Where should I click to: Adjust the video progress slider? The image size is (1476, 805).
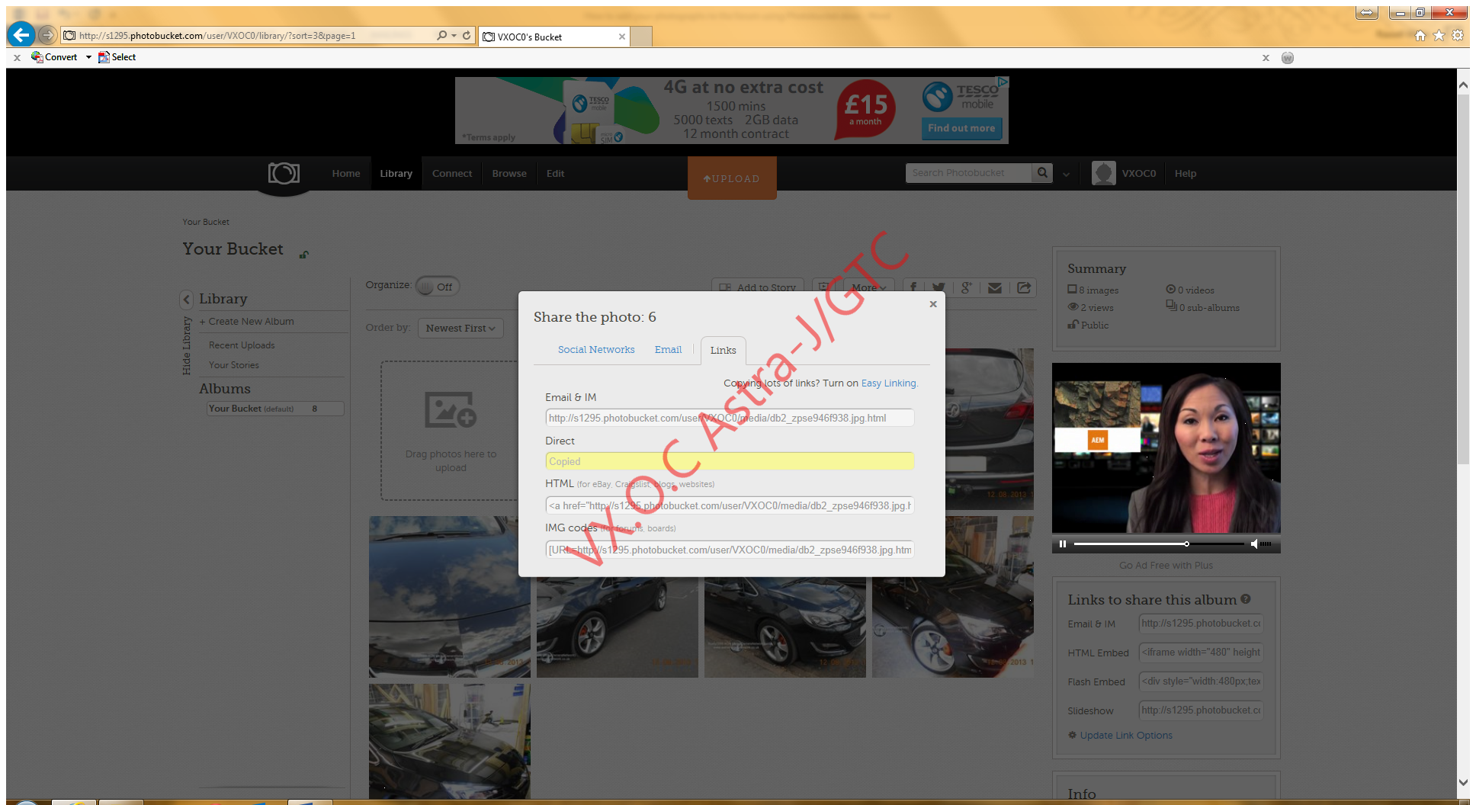(x=1187, y=544)
